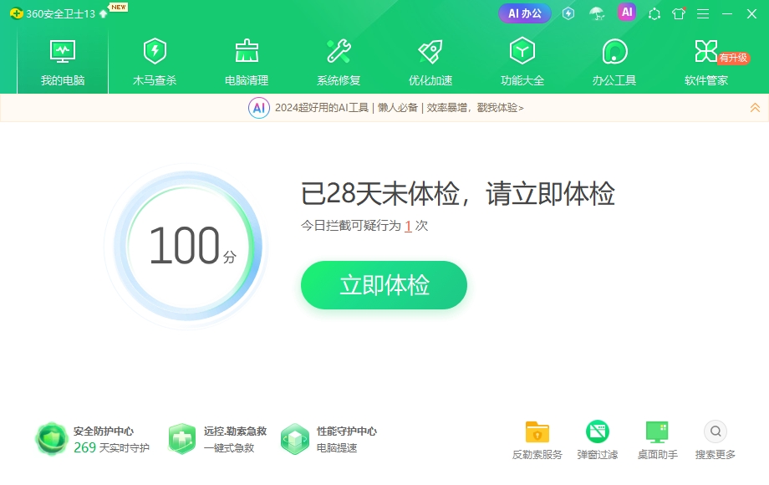Click the lightning hexagon icon in title bar
Screen dimensions: 769x485
click(x=568, y=13)
